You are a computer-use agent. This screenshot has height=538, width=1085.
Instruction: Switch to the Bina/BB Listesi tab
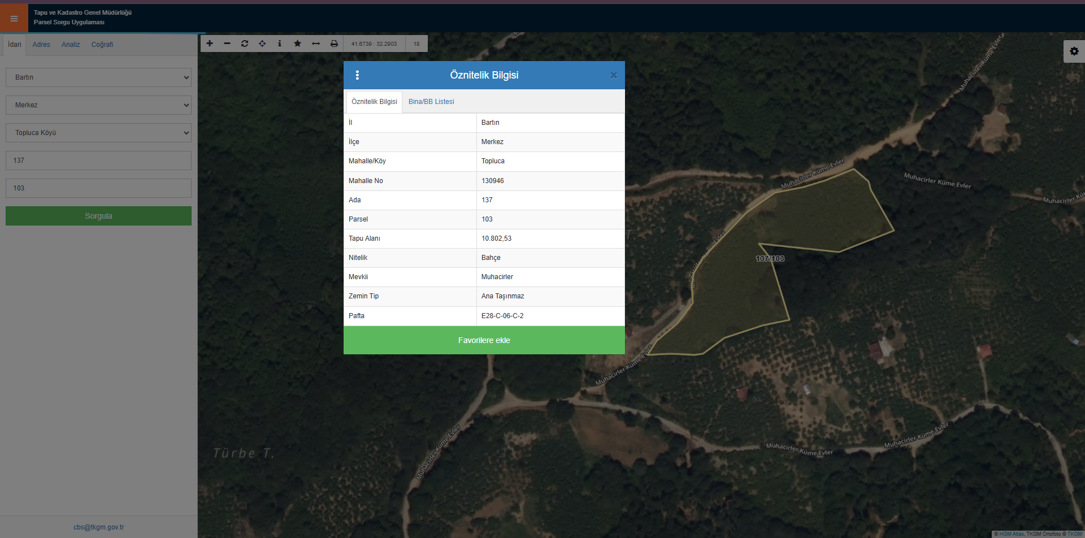tap(431, 102)
